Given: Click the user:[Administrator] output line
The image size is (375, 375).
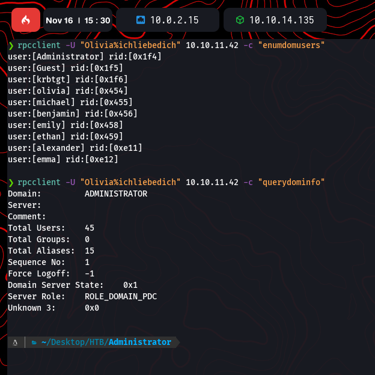Looking at the screenshot, I should click(84, 56).
